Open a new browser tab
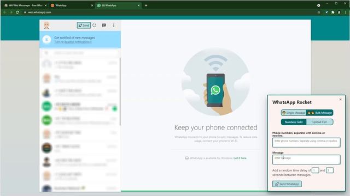Image resolution: width=350 pixels, height=196 pixels. point(146,5)
